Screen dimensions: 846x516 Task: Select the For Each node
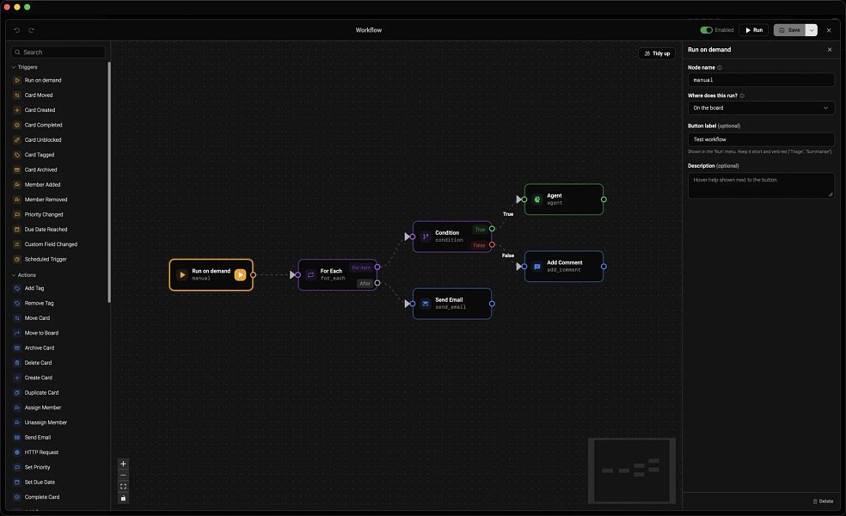338,274
